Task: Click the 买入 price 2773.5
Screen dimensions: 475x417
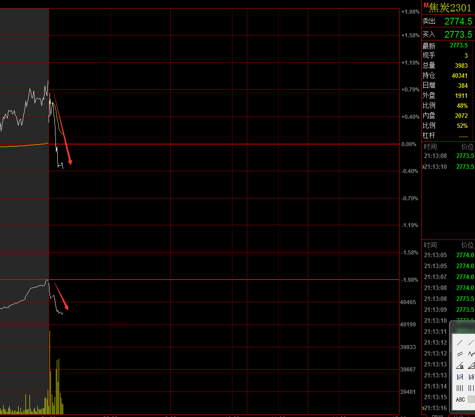Action: coord(458,35)
